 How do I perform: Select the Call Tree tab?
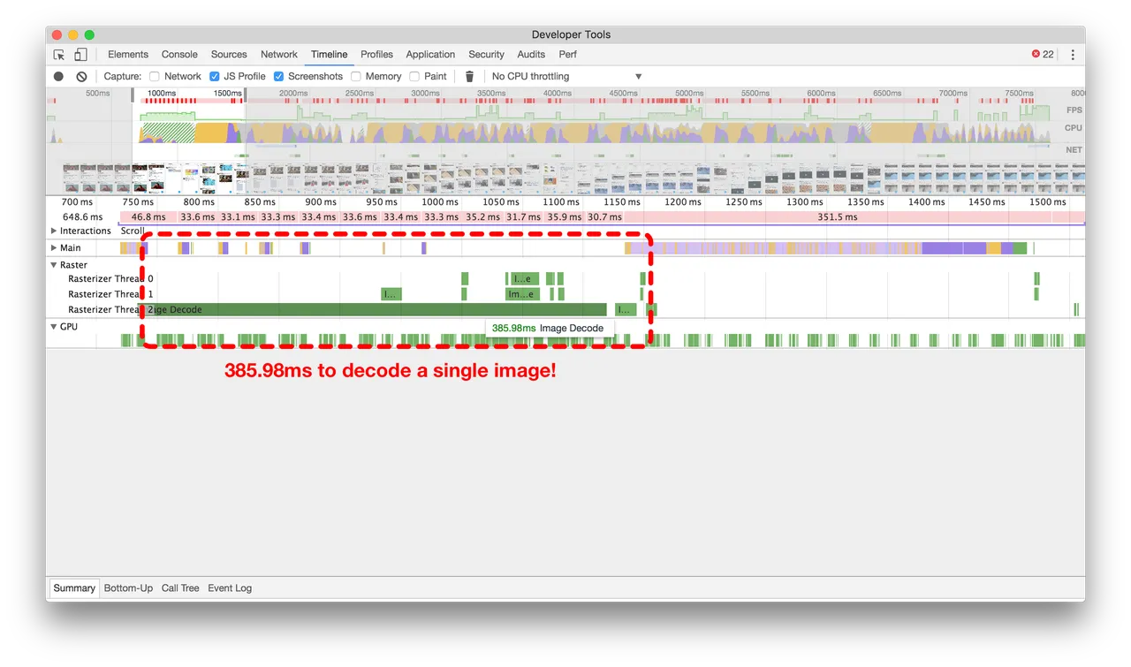pos(180,588)
